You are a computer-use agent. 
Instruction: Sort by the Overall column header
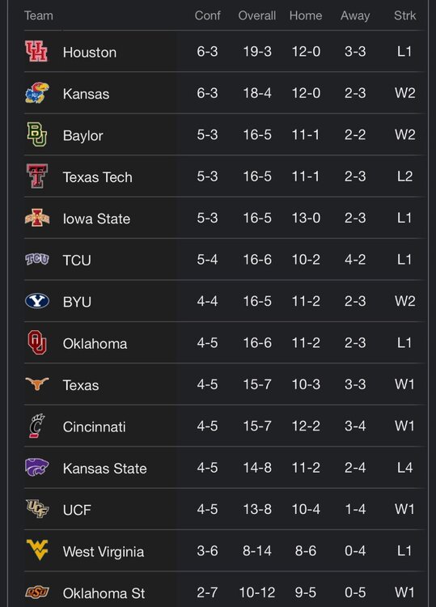tap(257, 15)
